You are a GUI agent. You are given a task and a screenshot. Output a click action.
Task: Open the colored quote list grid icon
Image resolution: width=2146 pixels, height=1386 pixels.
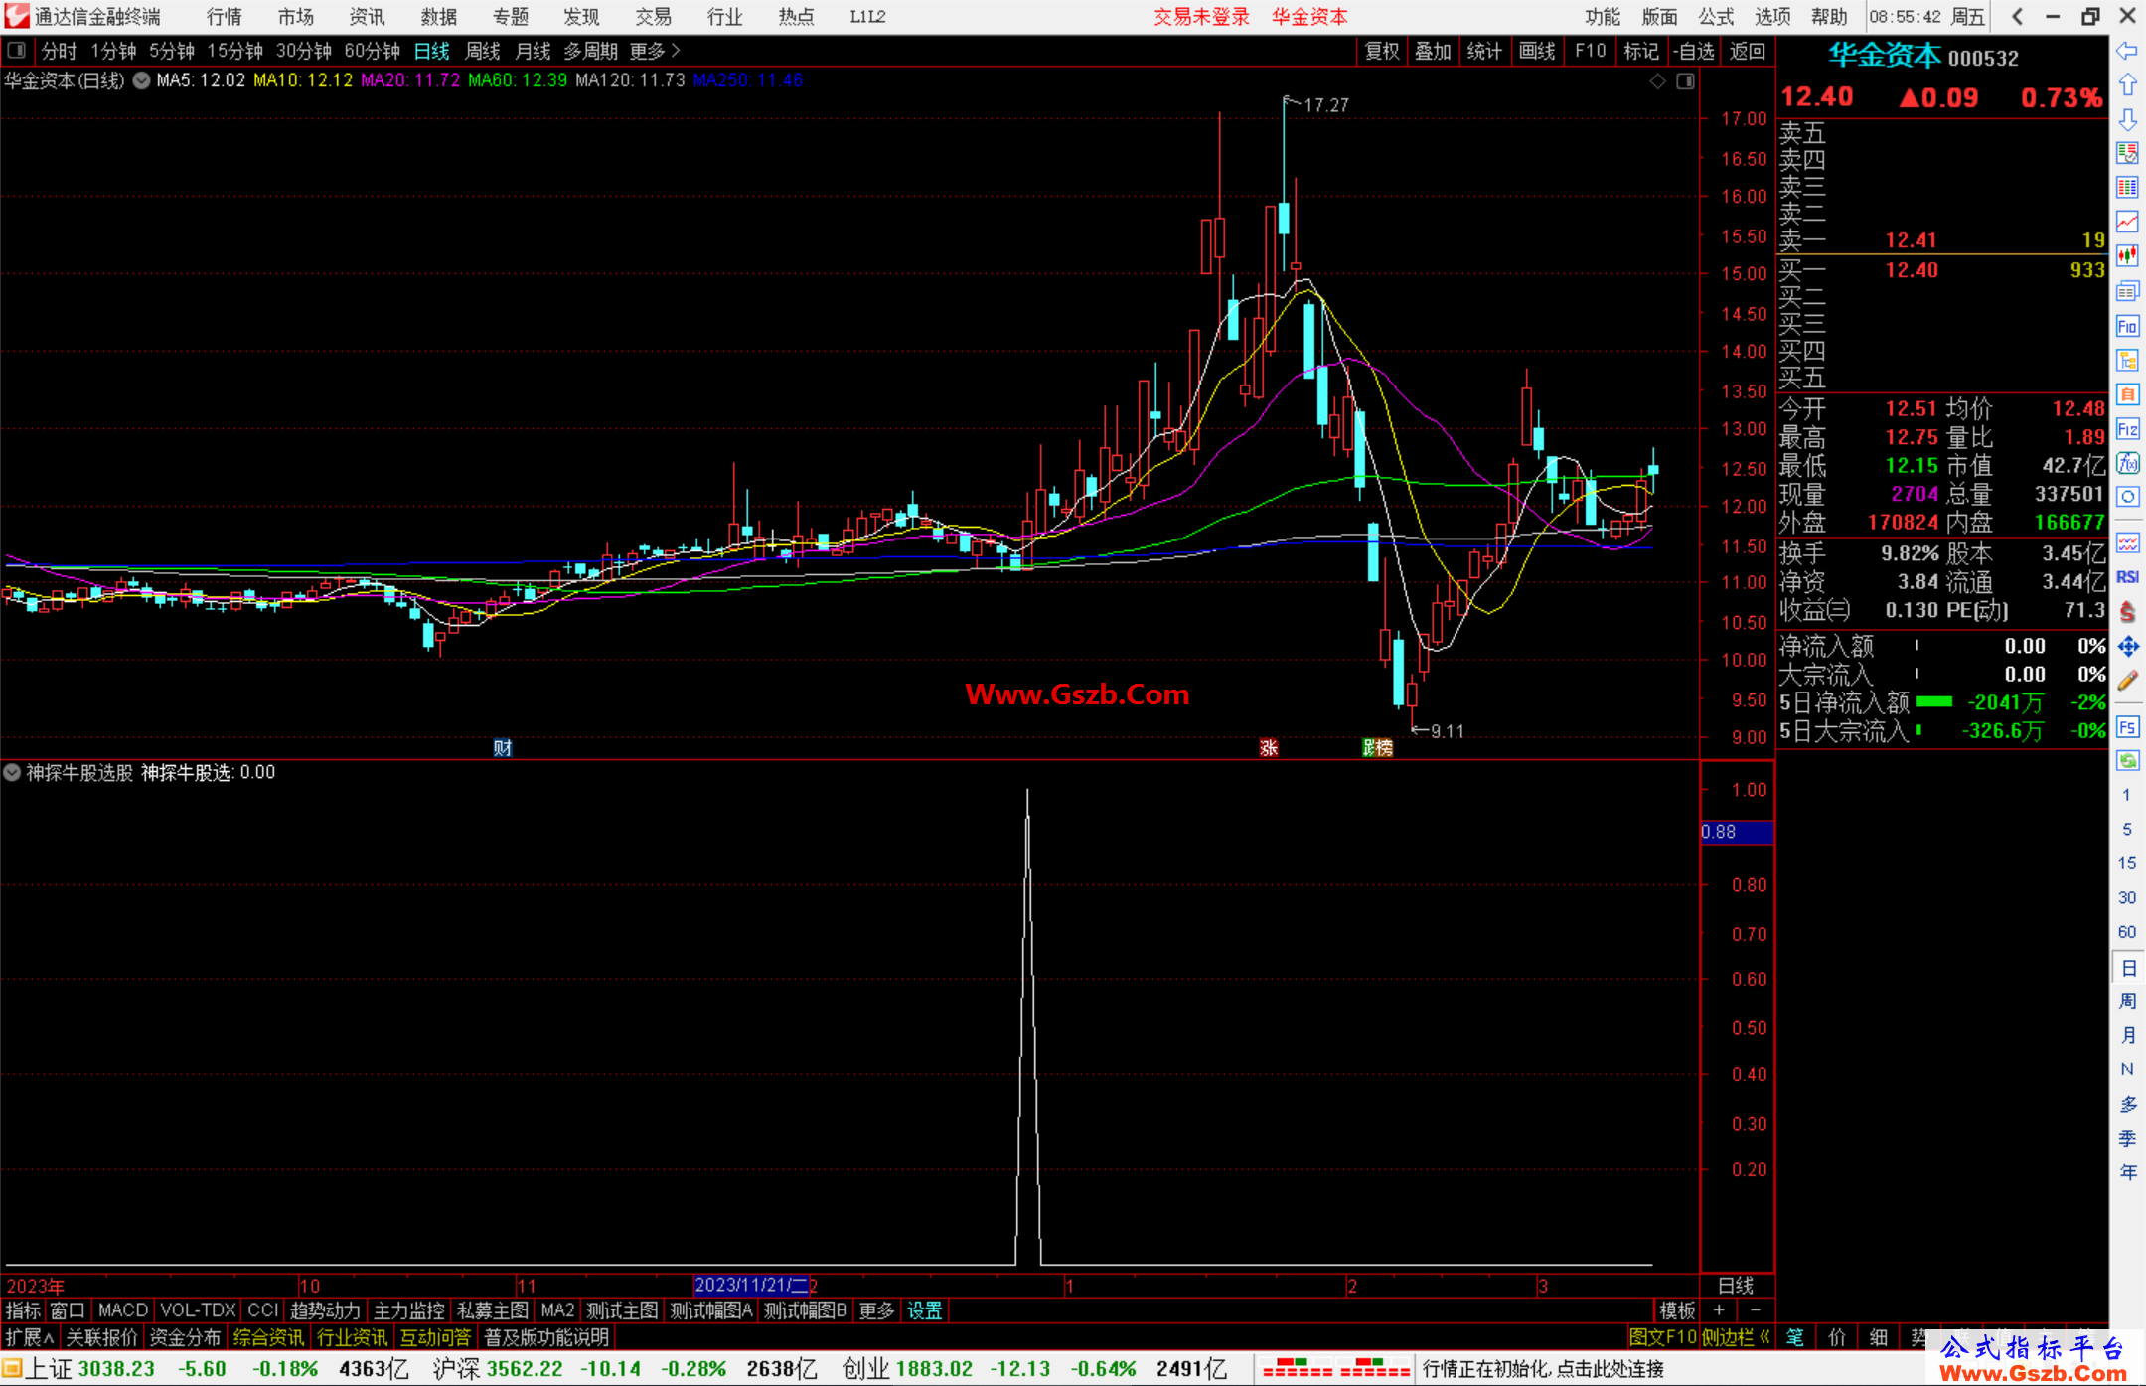tap(2127, 188)
